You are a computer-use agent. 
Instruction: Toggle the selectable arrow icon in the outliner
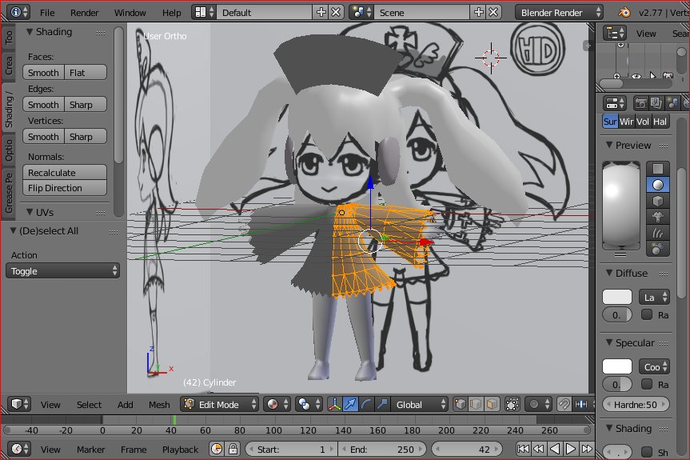pos(652,76)
